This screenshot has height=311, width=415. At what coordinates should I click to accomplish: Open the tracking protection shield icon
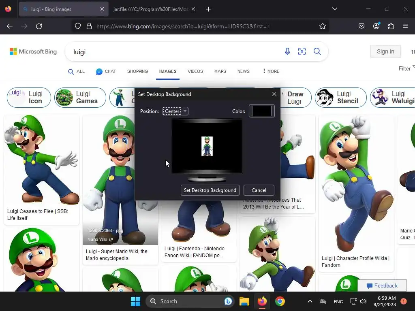[x=77, y=26]
